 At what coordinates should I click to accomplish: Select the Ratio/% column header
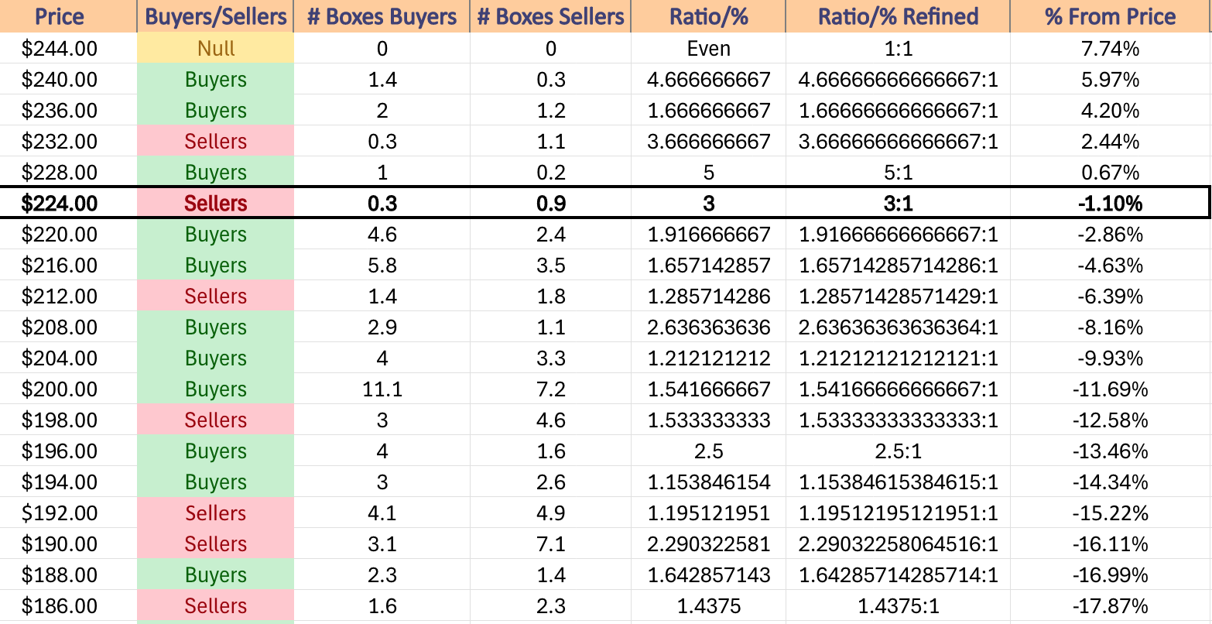click(x=708, y=16)
